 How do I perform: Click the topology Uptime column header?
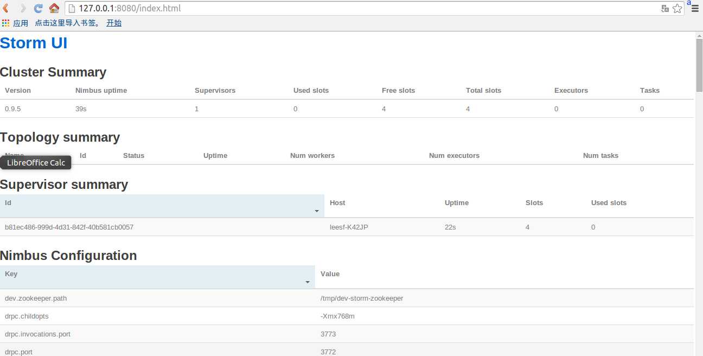coord(215,156)
